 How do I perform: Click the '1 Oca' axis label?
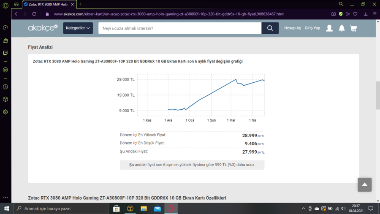point(190,120)
